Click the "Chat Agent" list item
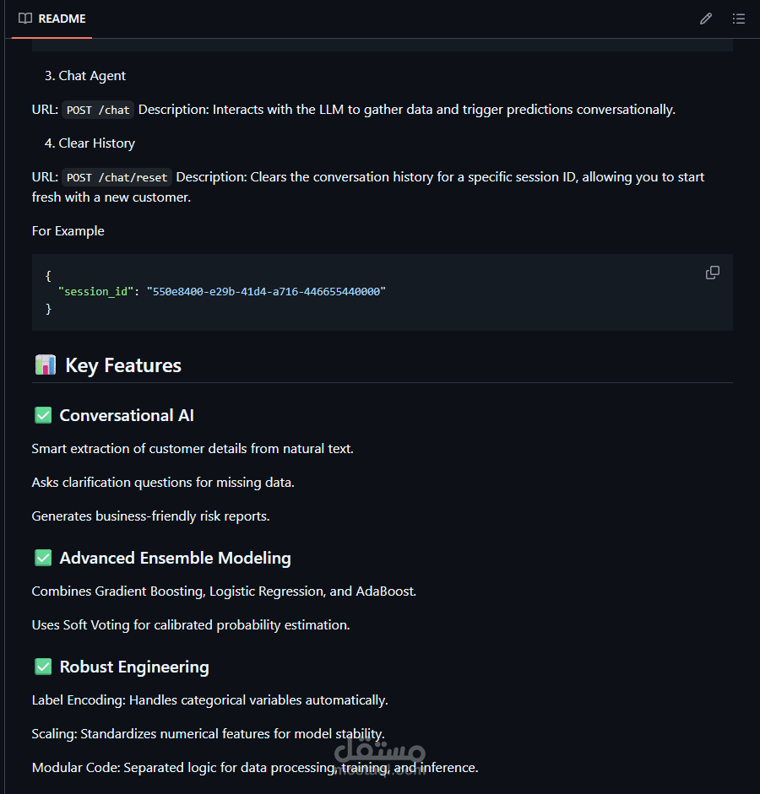760x794 pixels. [92, 76]
